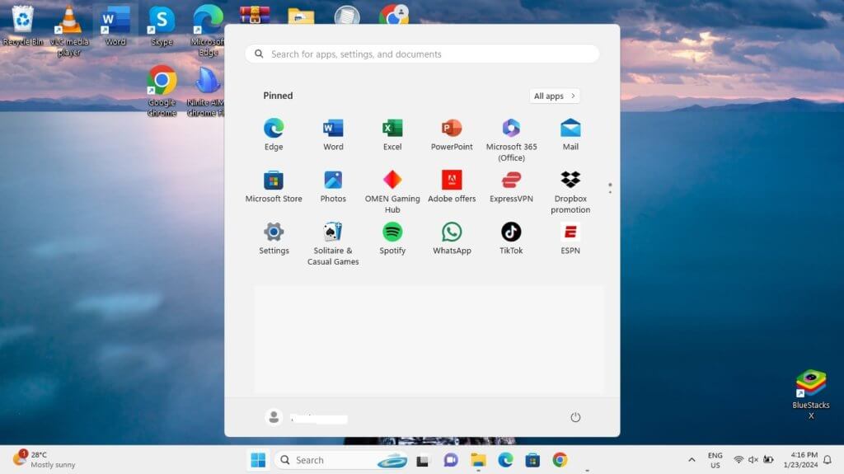This screenshot has width=844, height=474.
Task: Launch ESPN app
Action: (570, 238)
